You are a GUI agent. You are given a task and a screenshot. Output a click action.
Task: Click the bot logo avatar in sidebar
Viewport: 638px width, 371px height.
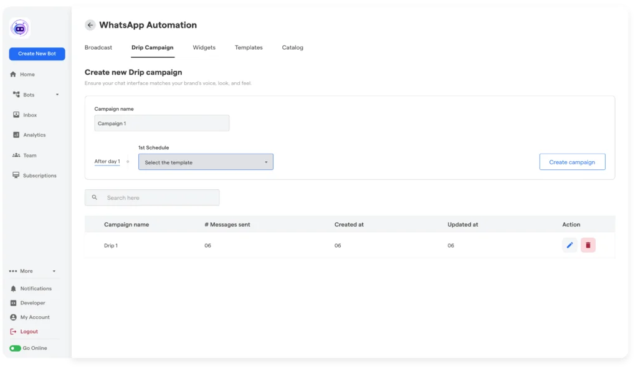click(x=20, y=28)
